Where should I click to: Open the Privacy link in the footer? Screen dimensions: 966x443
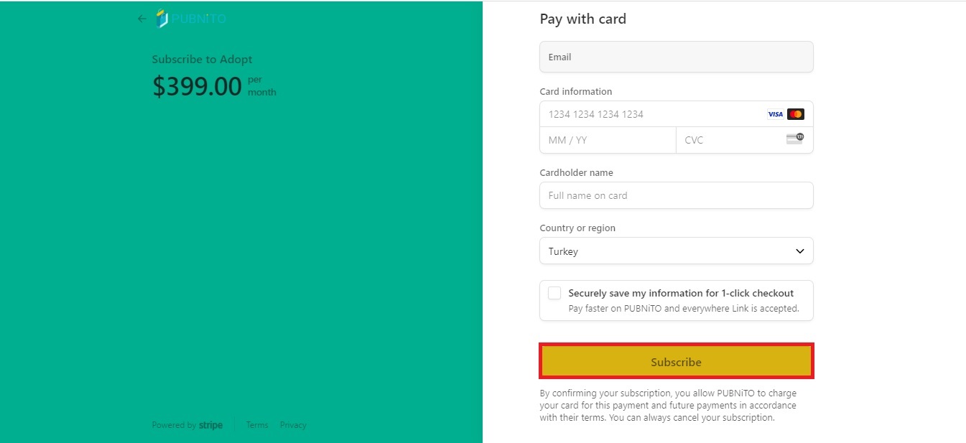[x=293, y=425]
